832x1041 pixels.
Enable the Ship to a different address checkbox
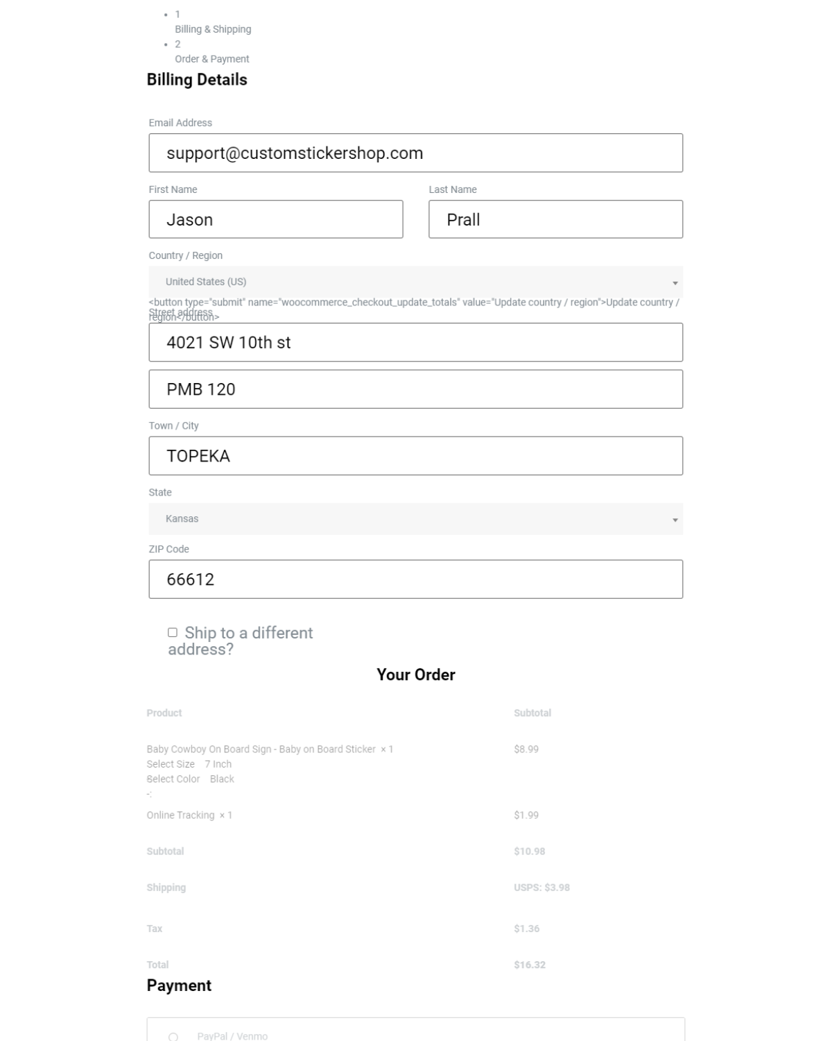173,632
